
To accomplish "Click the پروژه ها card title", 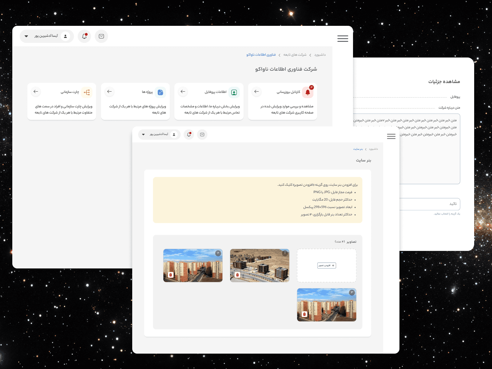I will point(147,92).
